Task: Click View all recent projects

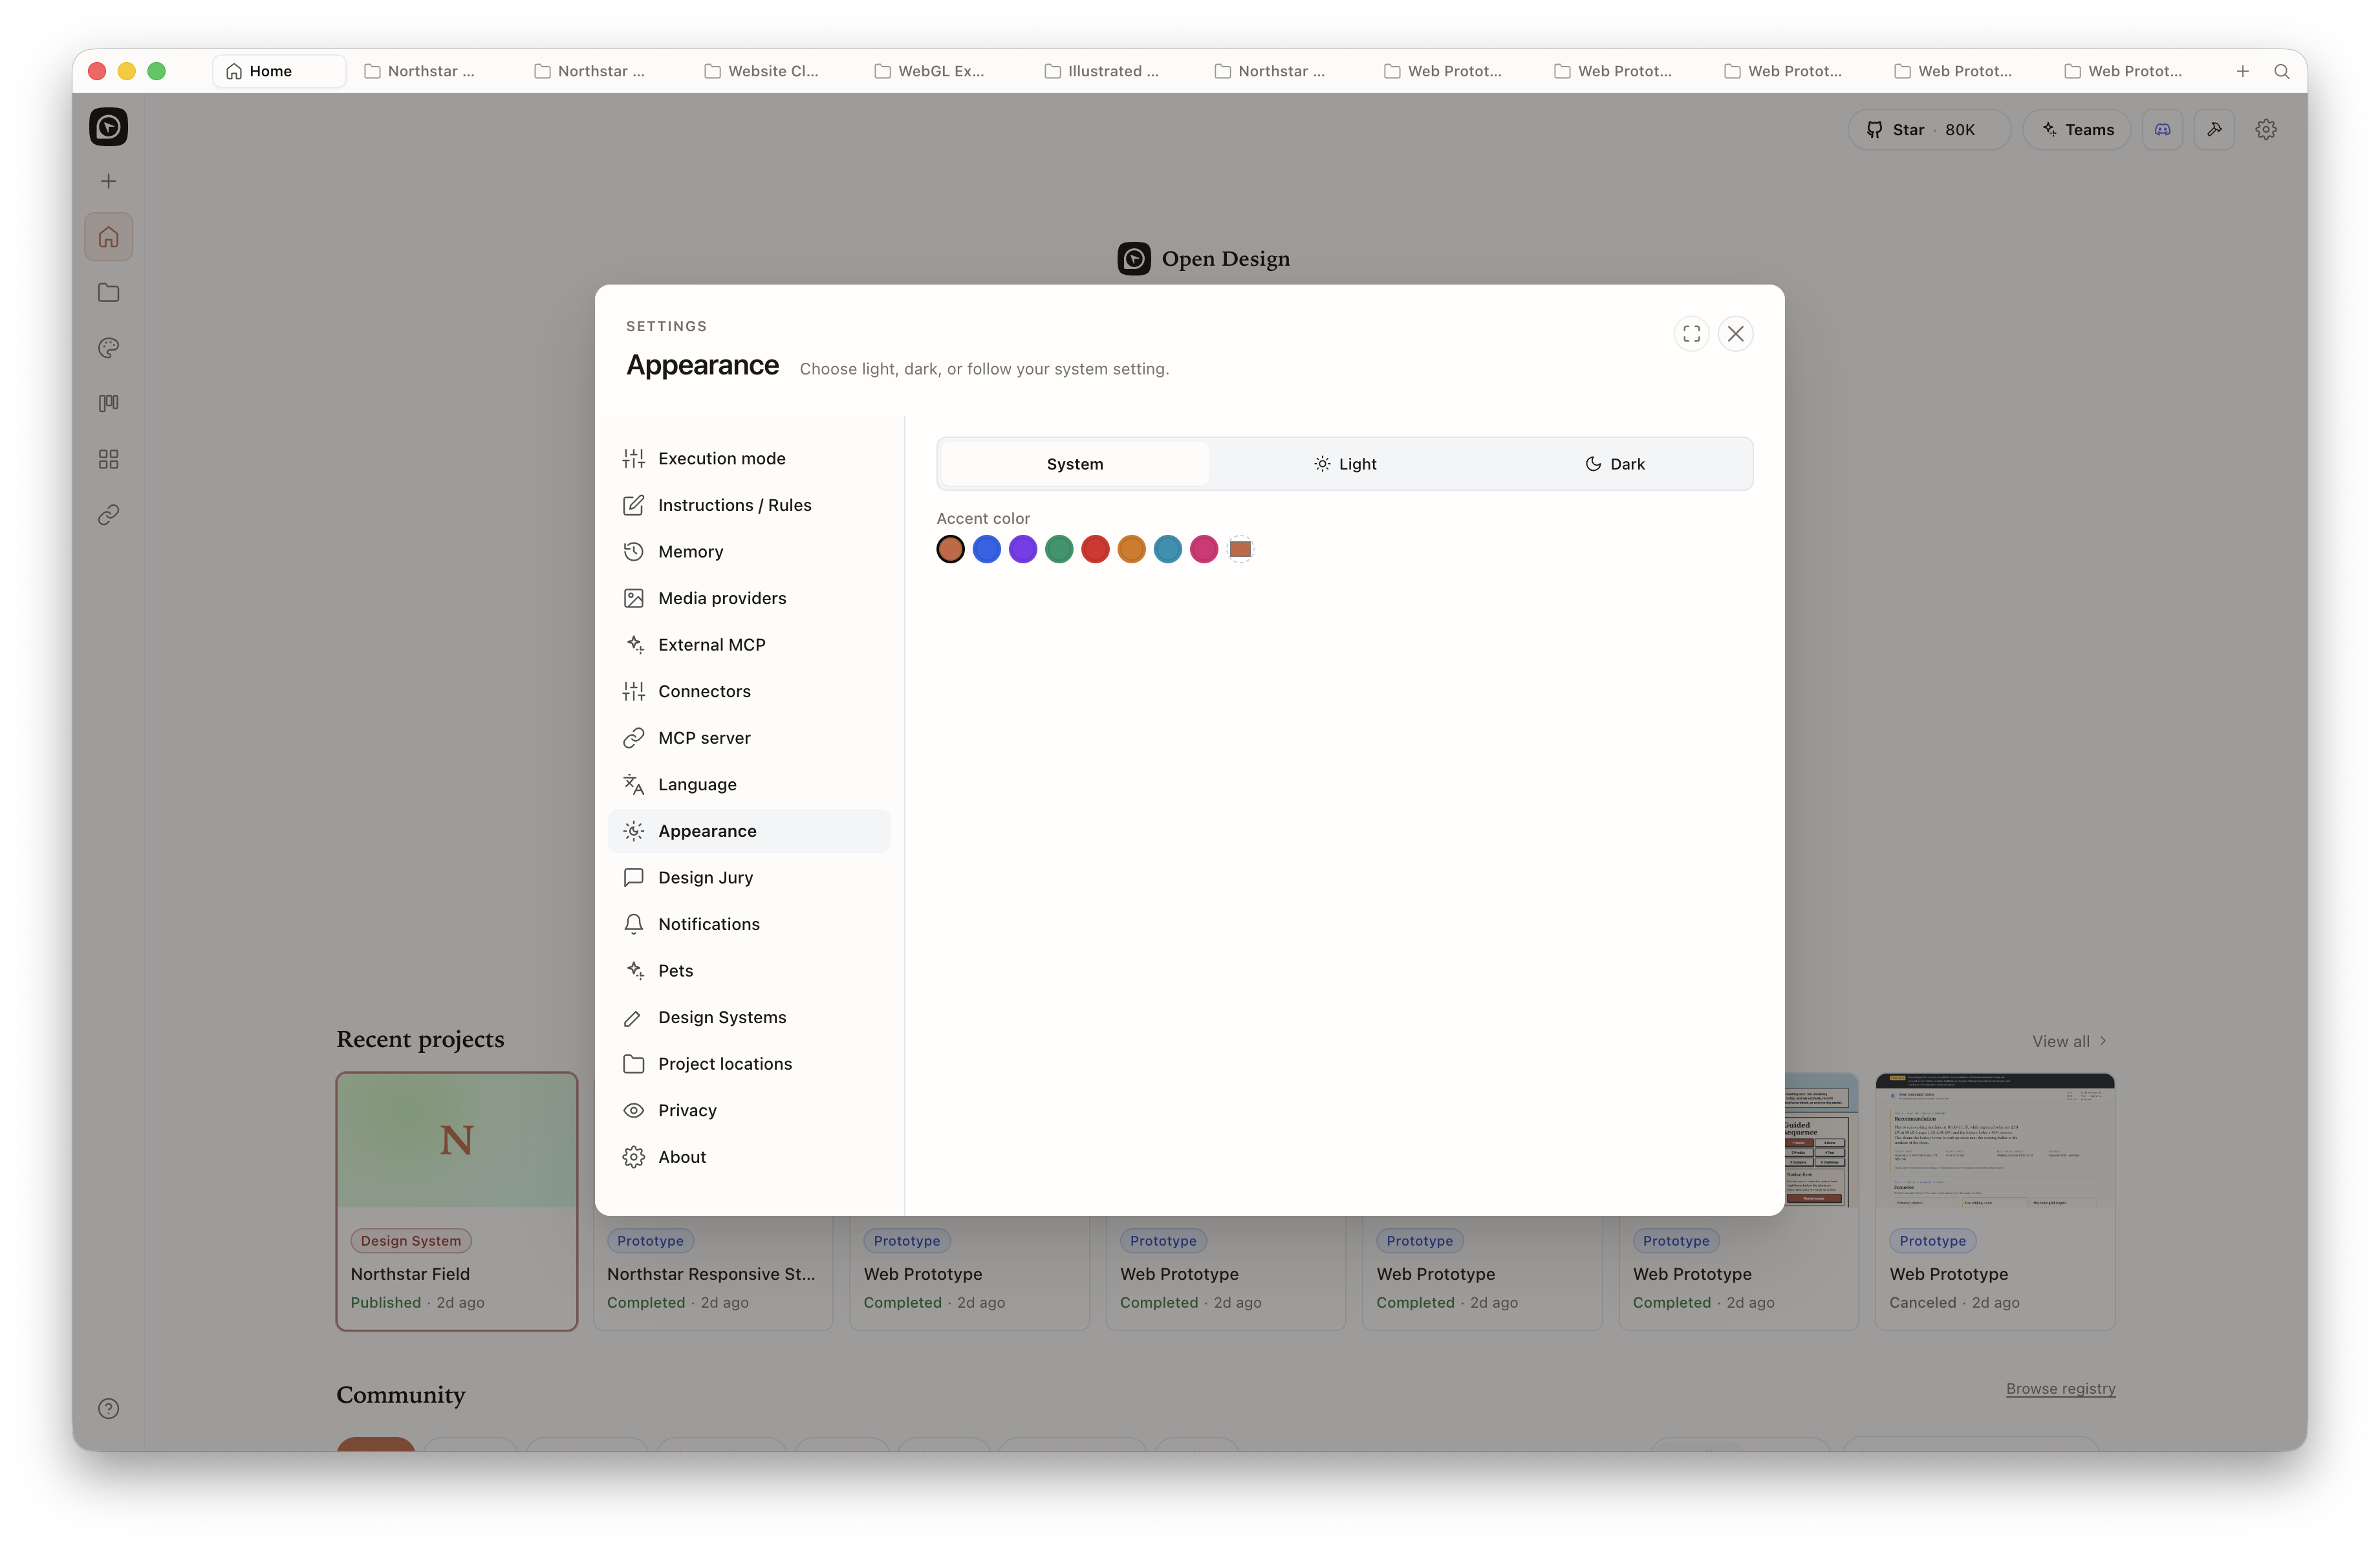Action: [2070, 1041]
